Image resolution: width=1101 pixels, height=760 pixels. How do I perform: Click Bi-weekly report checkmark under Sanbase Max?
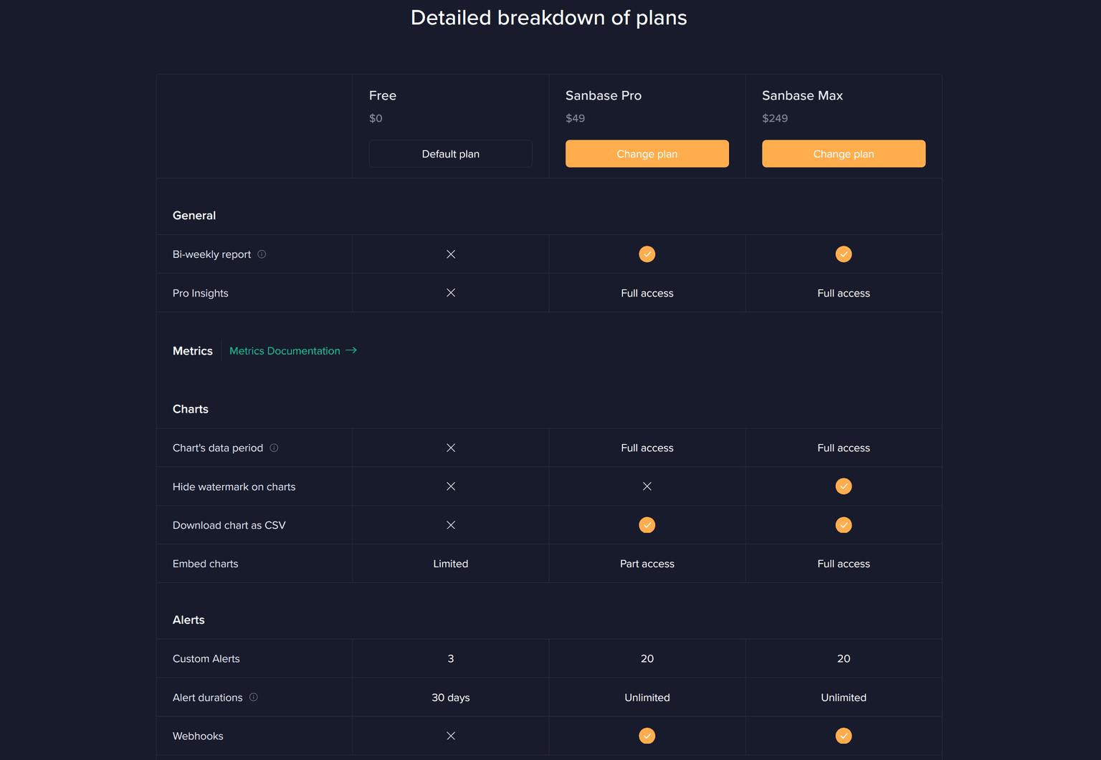click(843, 254)
